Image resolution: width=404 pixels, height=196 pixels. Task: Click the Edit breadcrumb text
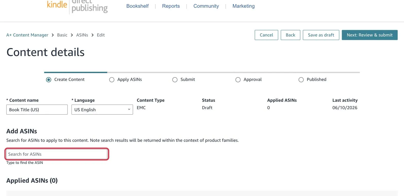pos(101,35)
